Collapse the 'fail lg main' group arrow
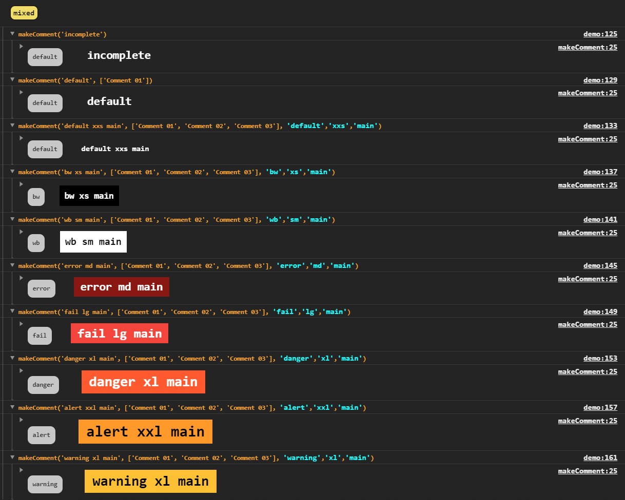Screen dimensions: 625x500 [12, 311]
